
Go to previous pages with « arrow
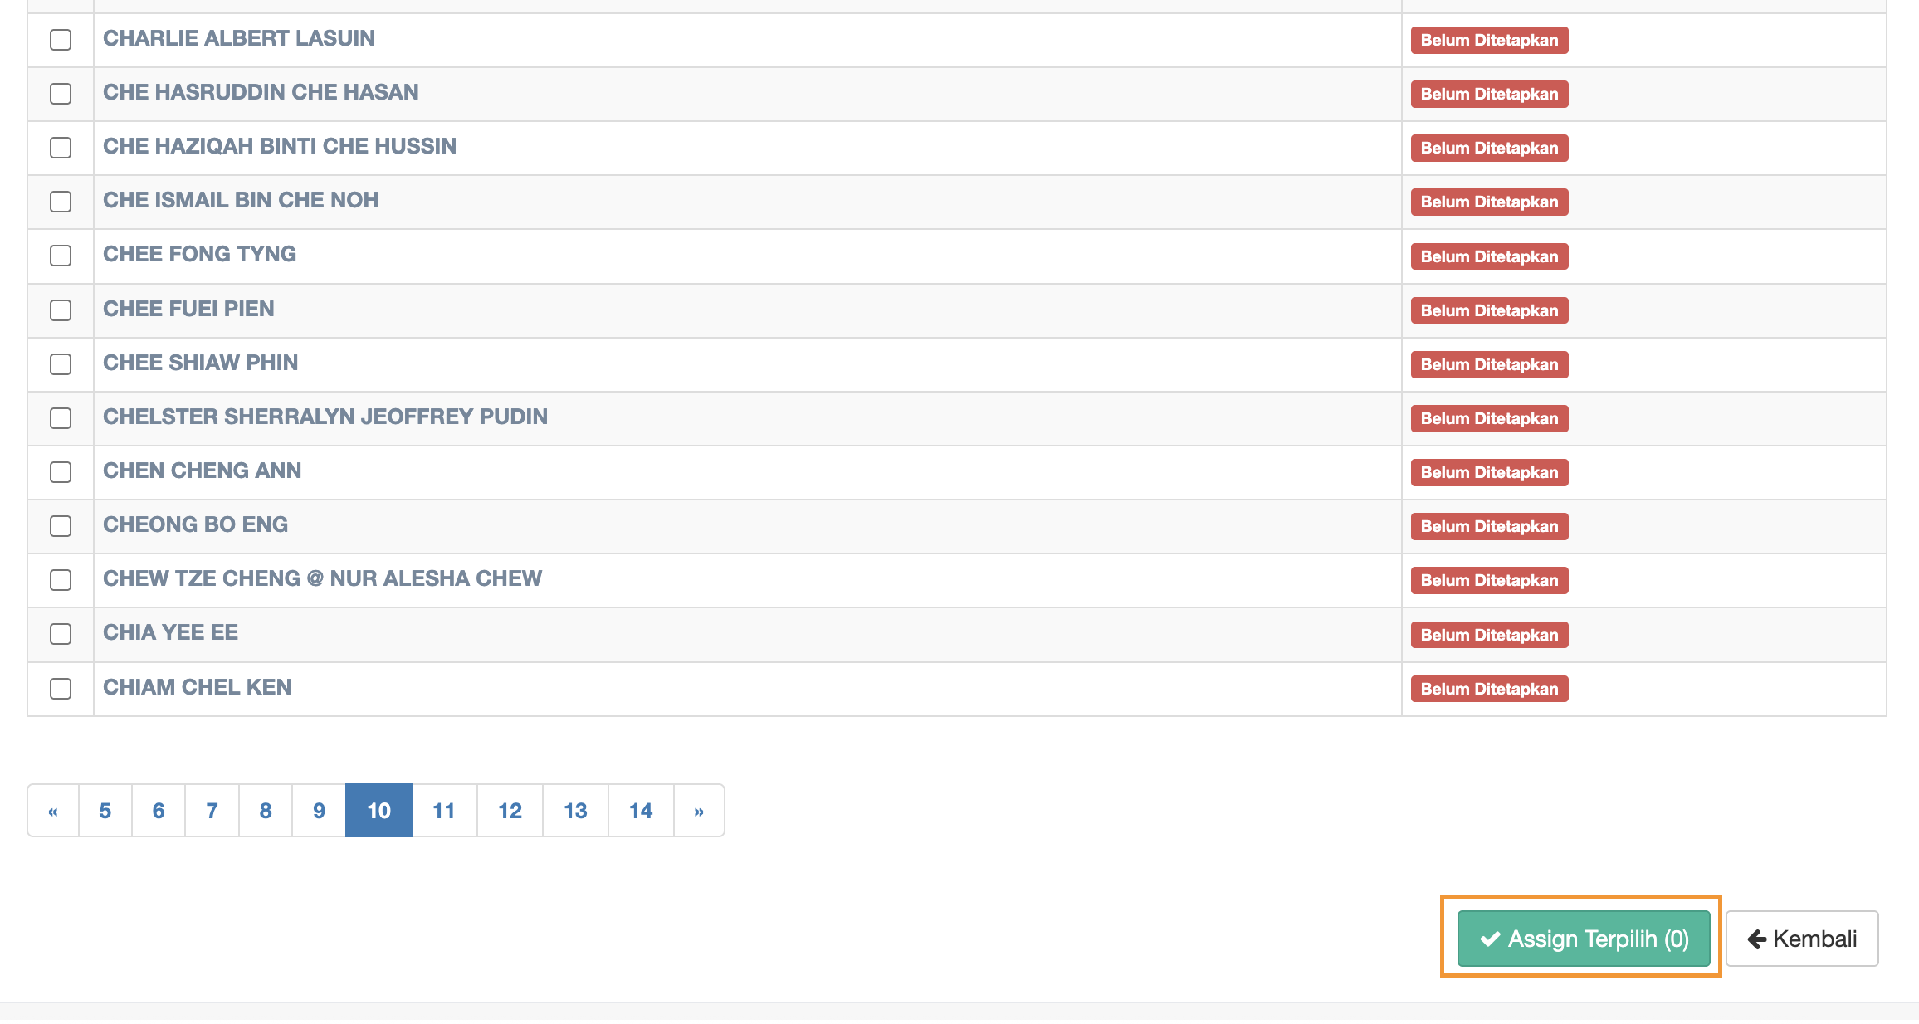(x=53, y=811)
